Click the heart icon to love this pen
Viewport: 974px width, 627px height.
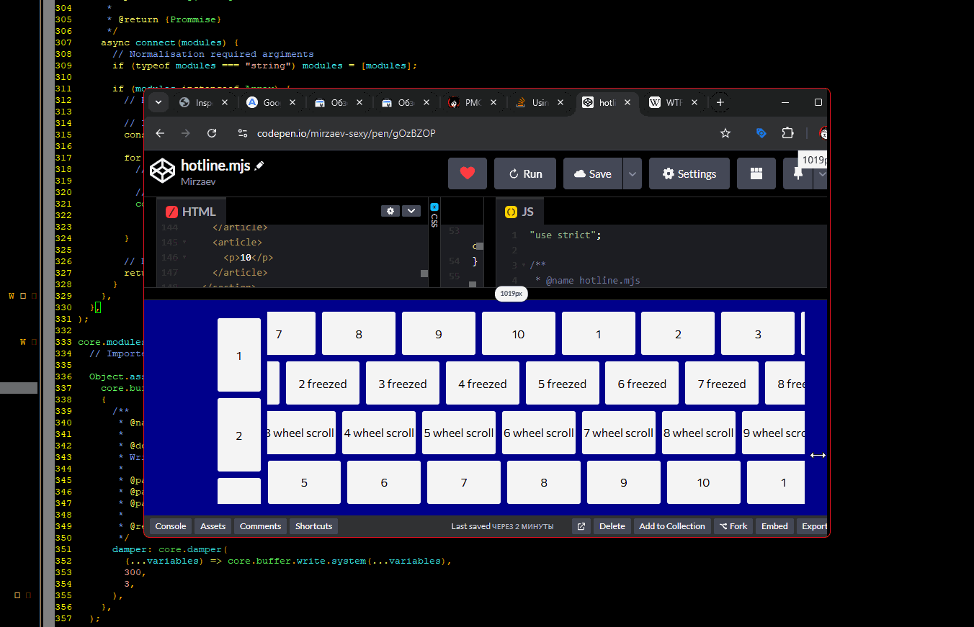[468, 173]
